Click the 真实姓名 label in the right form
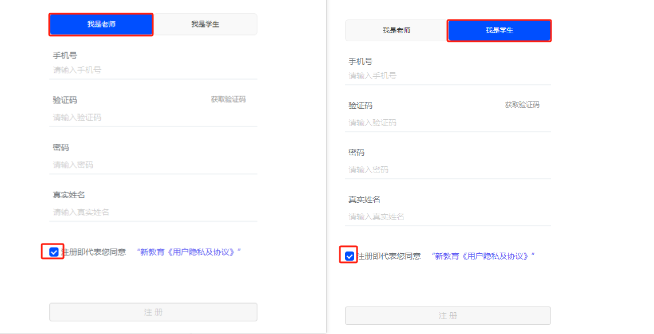 coord(364,199)
